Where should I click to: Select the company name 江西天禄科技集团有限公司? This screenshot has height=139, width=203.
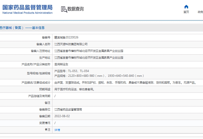[71, 44]
